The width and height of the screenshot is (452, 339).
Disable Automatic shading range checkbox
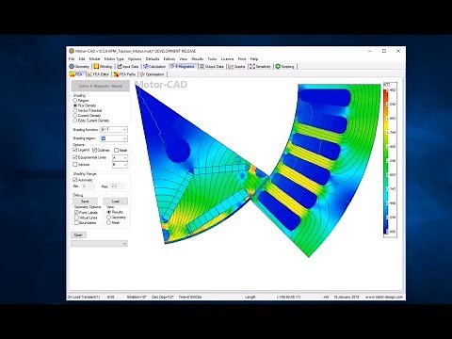point(75,180)
